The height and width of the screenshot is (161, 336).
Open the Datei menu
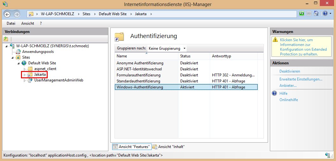[11, 23]
